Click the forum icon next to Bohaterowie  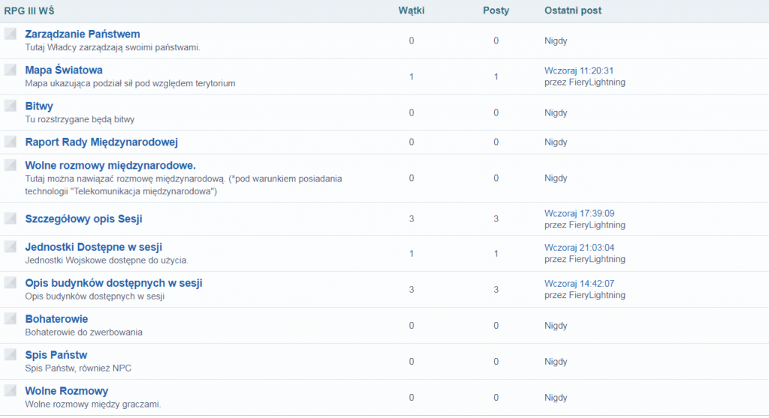click(10, 319)
